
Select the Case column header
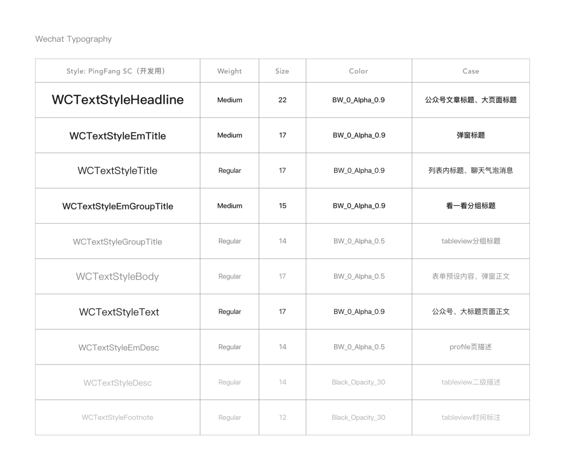click(x=471, y=71)
